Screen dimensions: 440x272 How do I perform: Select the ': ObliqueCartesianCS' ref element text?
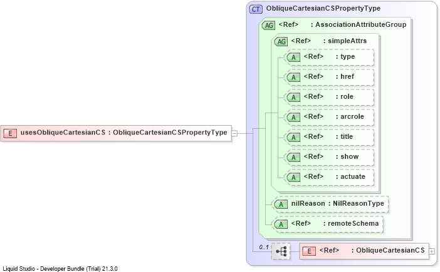pyautogui.click(x=388, y=250)
